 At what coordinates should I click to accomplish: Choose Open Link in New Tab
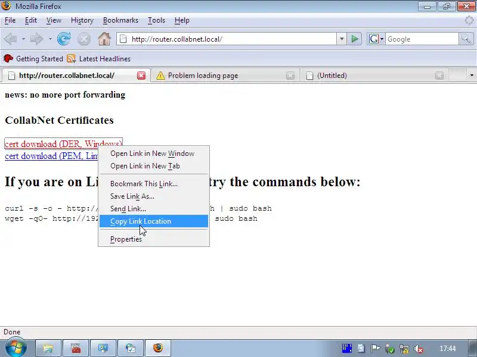154,166
